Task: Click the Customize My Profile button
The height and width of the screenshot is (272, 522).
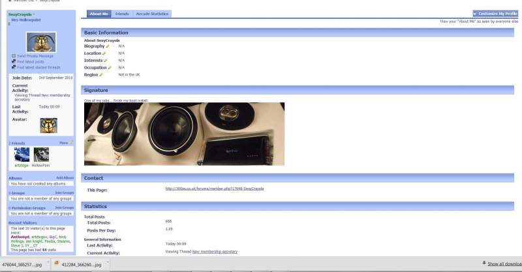Action: coord(495,14)
